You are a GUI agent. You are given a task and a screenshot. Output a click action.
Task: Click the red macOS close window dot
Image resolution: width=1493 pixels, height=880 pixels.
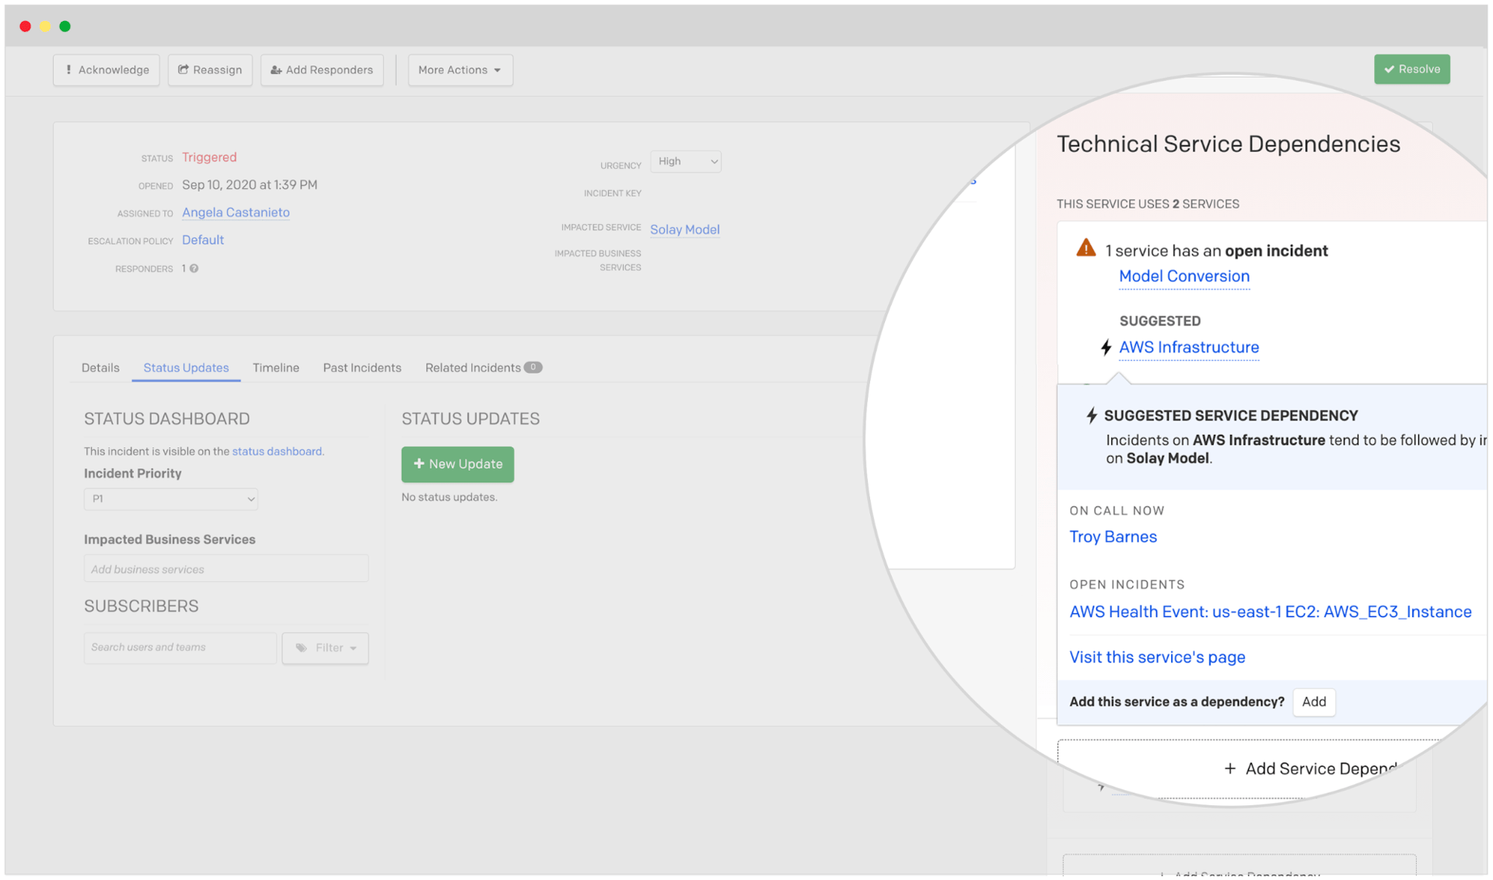coord(25,26)
